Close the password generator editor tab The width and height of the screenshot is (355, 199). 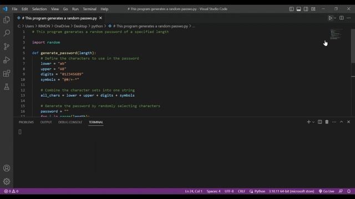pyautogui.click(x=100, y=18)
